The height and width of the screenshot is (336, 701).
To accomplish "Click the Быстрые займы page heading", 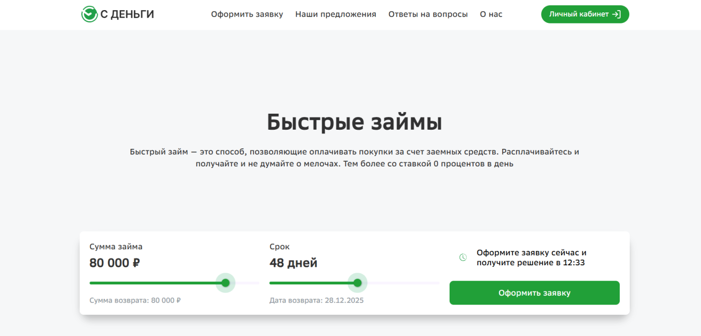I will coord(354,122).
